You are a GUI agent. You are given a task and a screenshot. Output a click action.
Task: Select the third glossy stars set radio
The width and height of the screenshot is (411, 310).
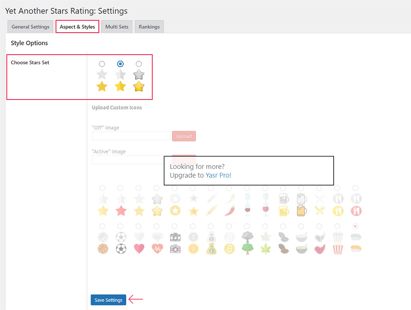click(139, 64)
